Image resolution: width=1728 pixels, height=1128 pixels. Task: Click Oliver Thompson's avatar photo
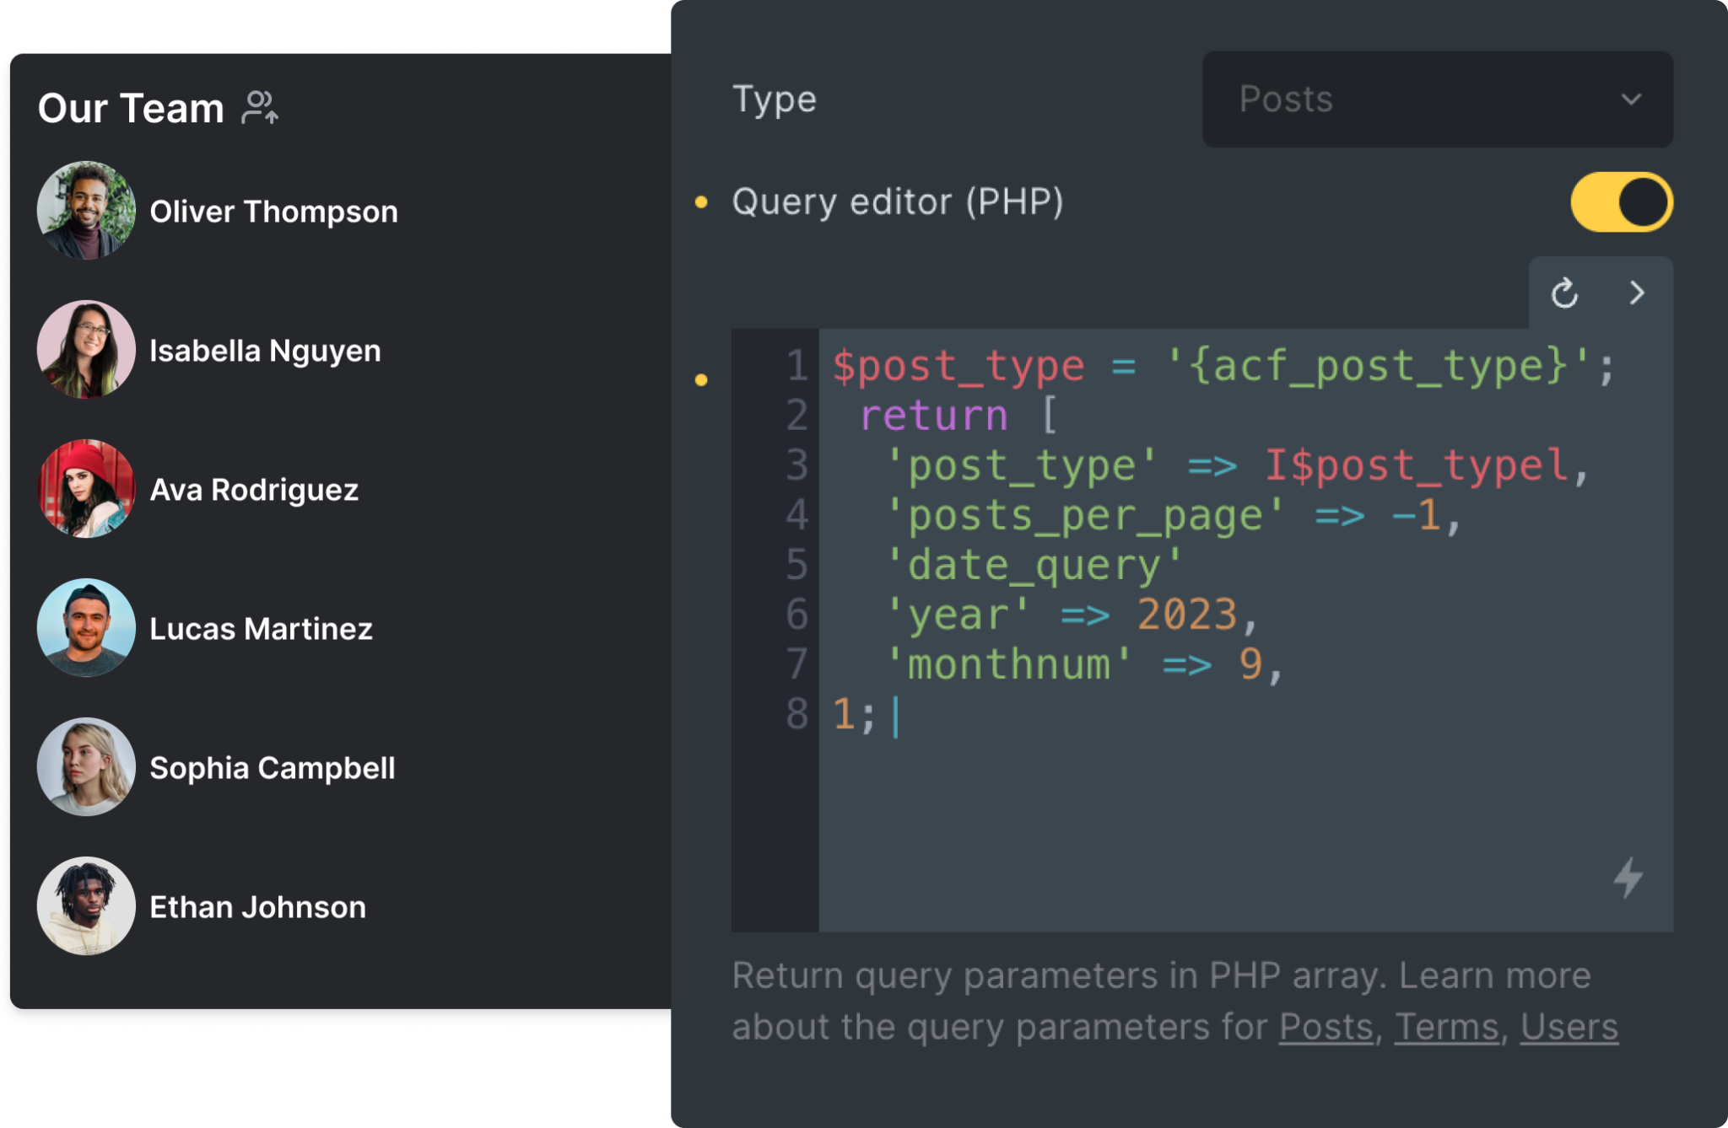click(86, 211)
